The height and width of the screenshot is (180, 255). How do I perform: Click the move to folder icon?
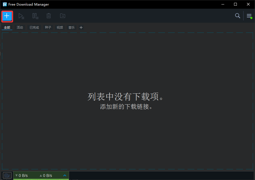click(x=63, y=16)
